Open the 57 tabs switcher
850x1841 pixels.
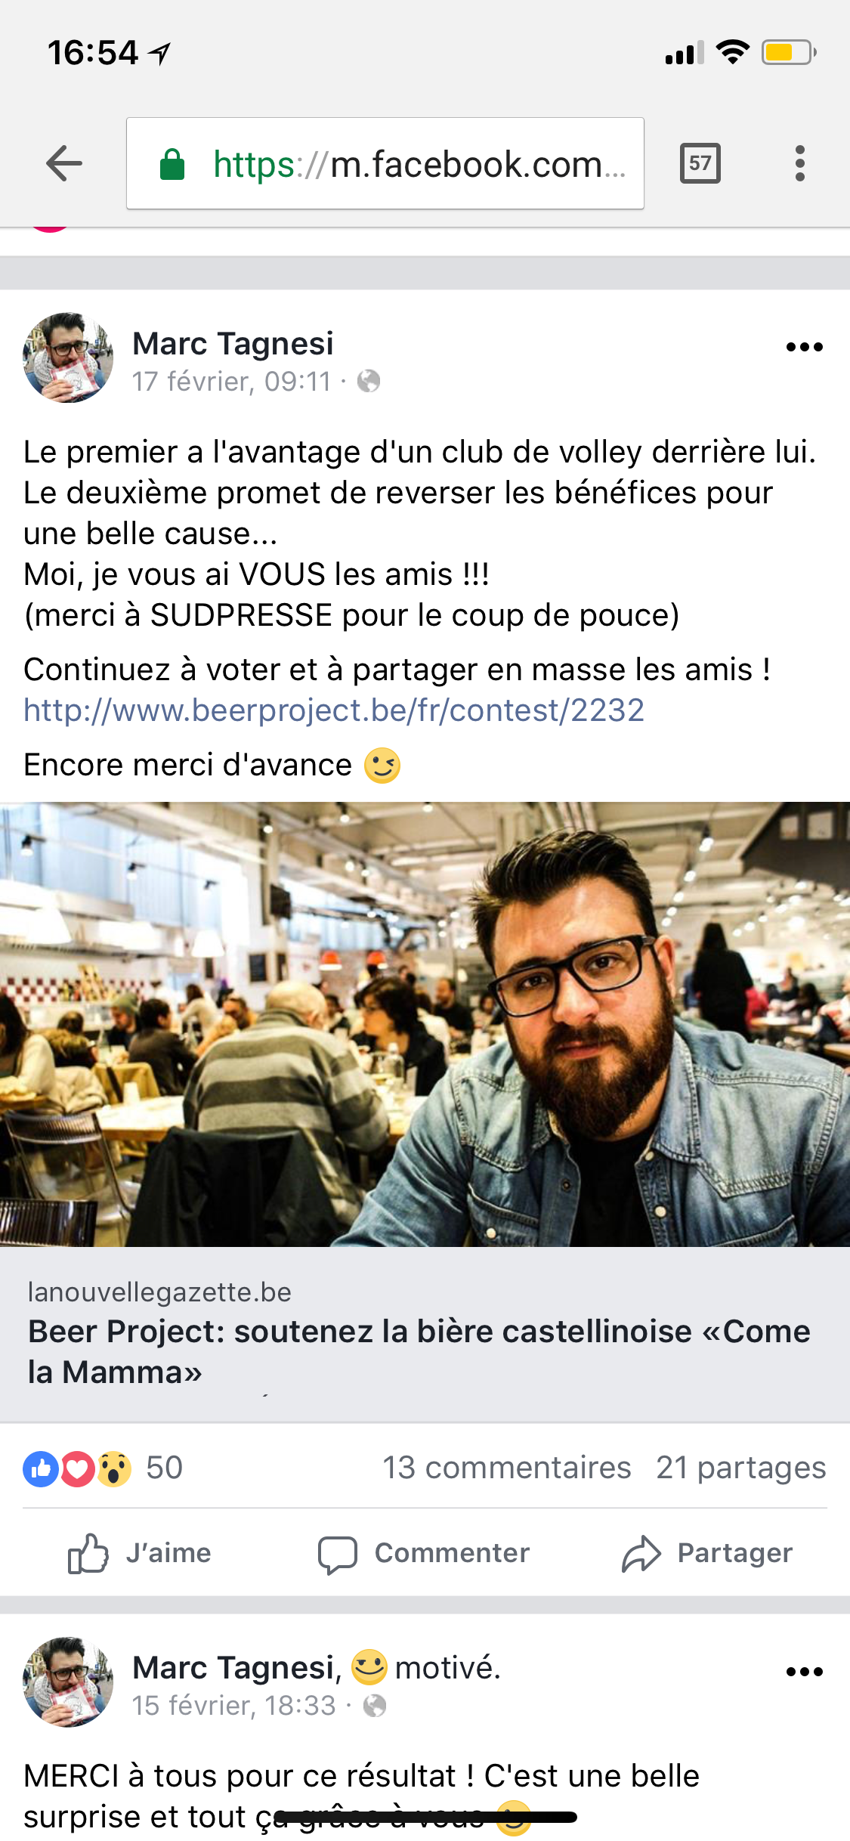coord(700,163)
